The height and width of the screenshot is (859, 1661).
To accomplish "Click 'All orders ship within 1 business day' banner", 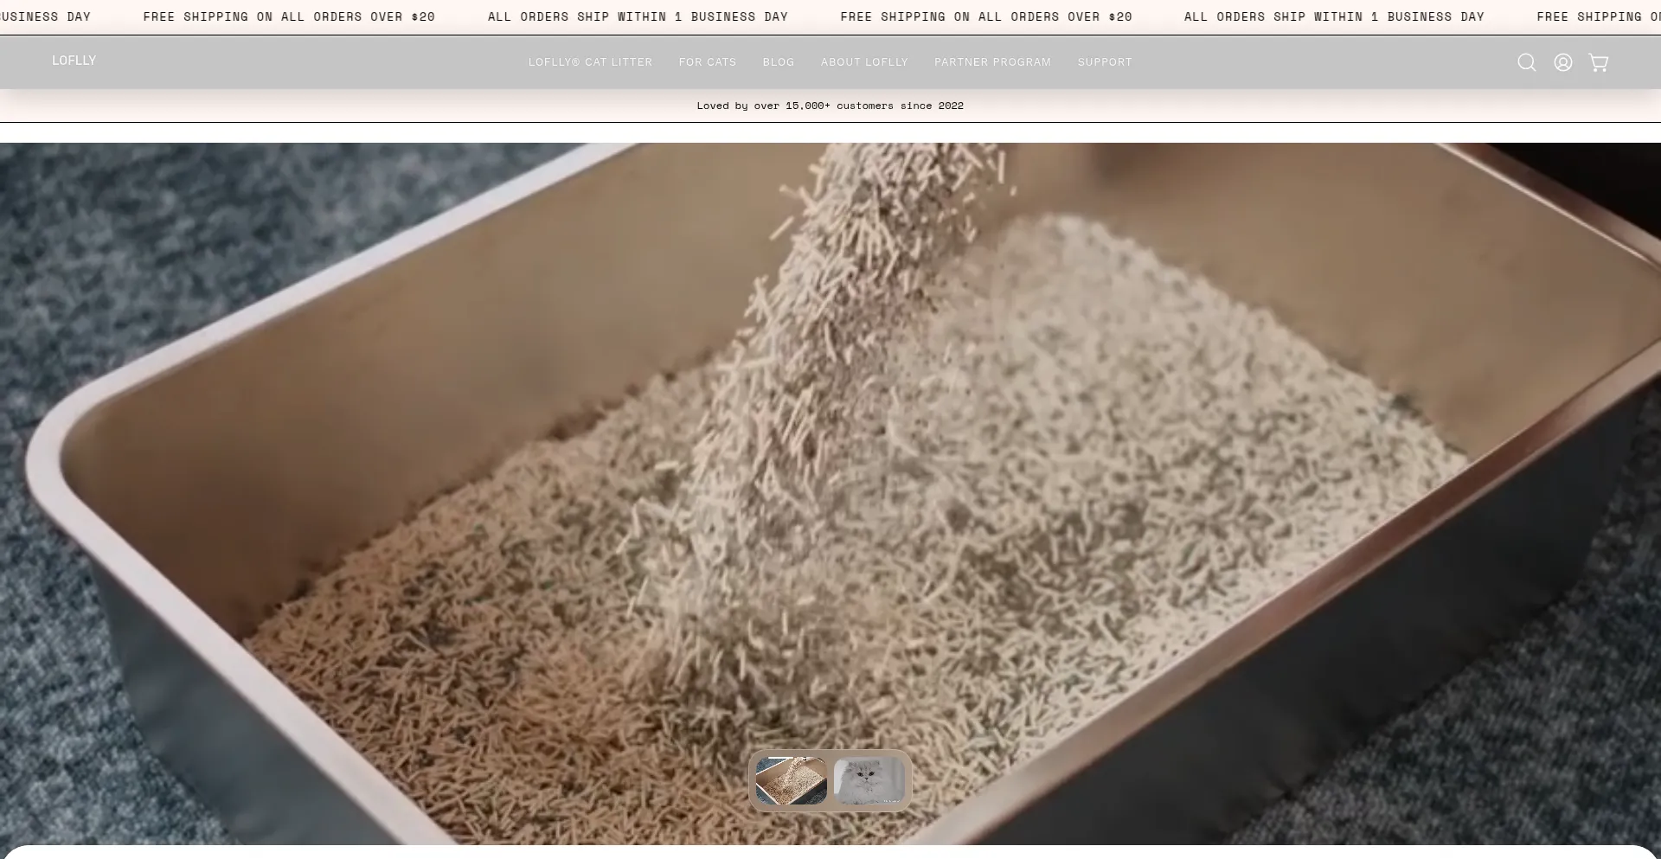I will [638, 16].
